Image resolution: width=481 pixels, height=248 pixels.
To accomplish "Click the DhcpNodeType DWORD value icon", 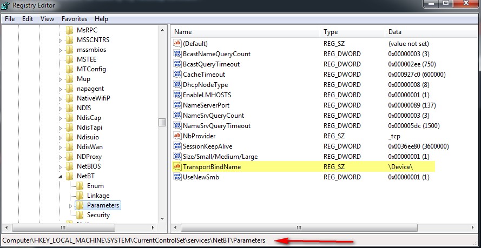I will (x=177, y=85).
